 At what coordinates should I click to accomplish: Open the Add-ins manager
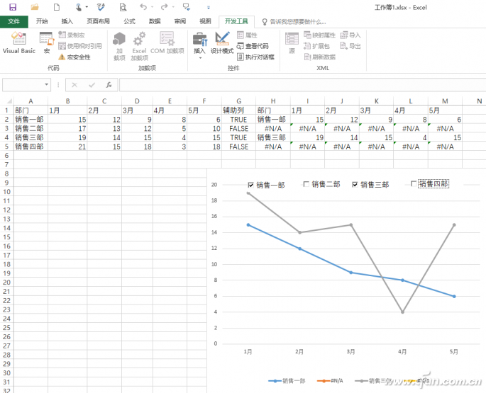pos(119,46)
